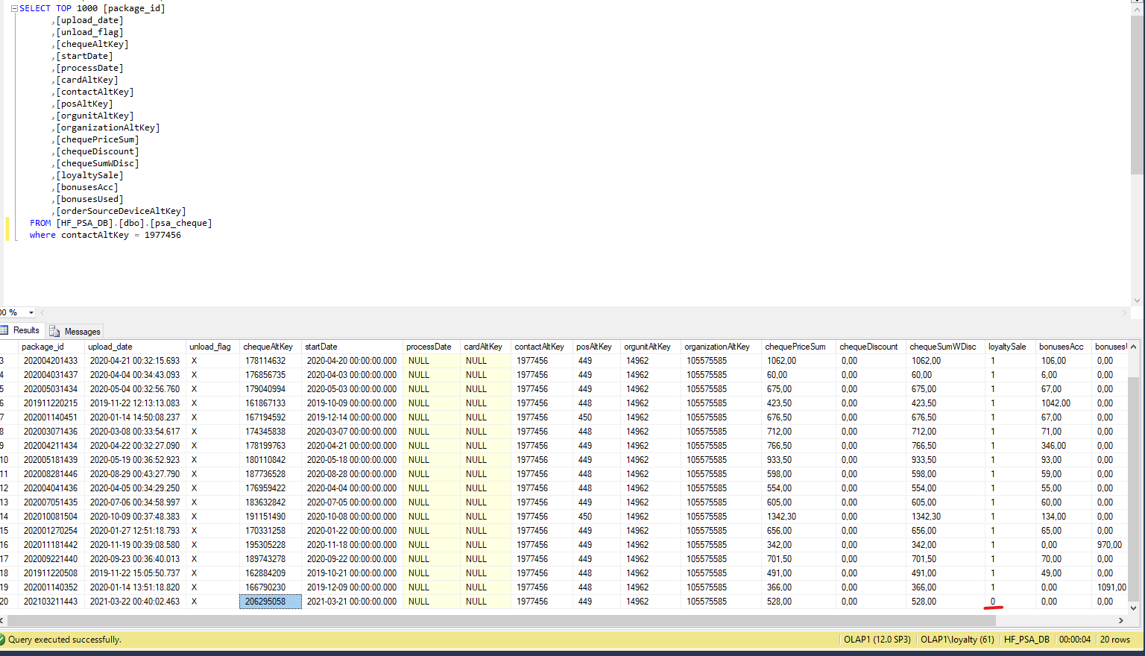Select the loyaltySale column header
The width and height of the screenshot is (1145, 656).
pos(1007,347)
